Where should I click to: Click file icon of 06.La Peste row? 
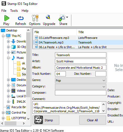coord(36,47)
